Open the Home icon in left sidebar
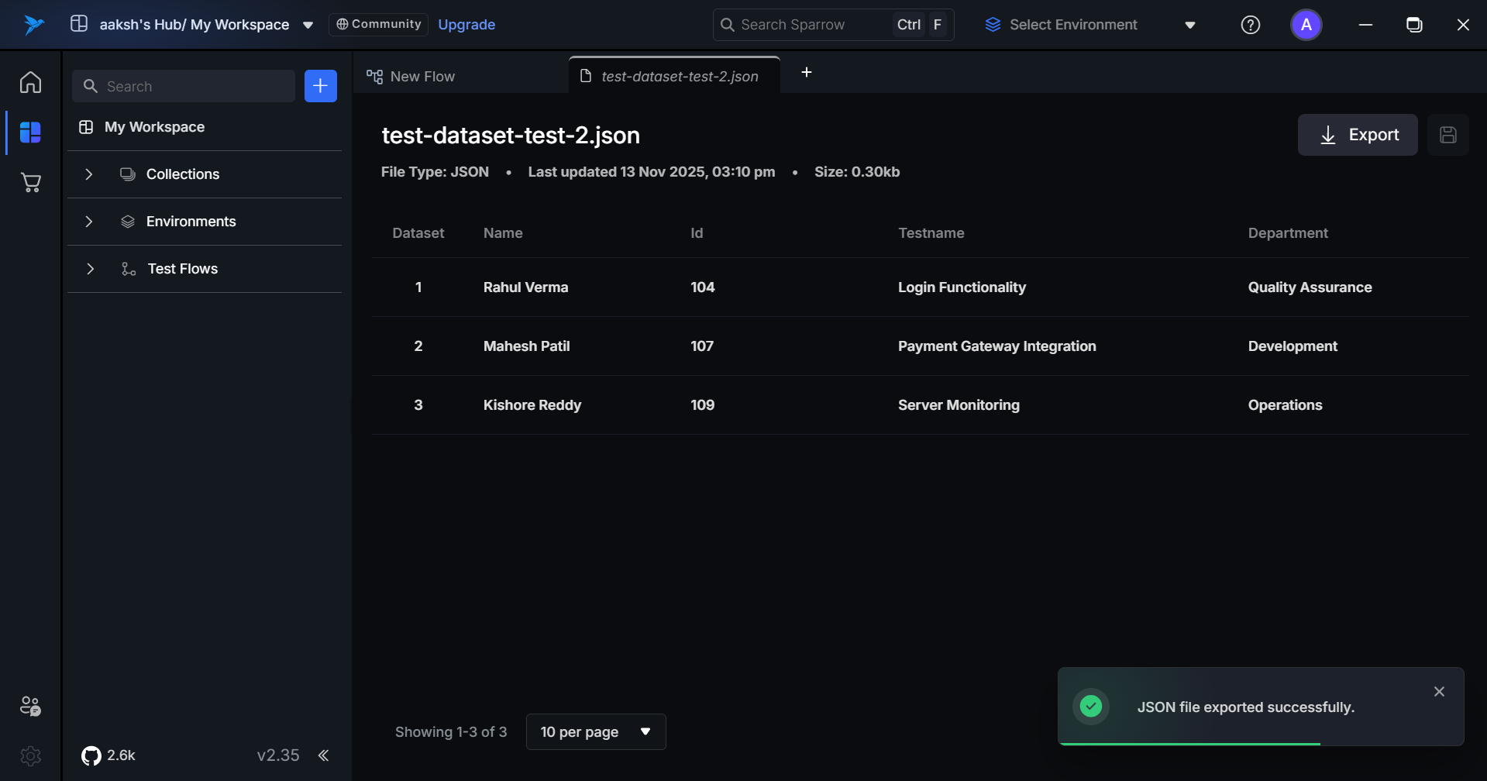 (x=30, y=82)
